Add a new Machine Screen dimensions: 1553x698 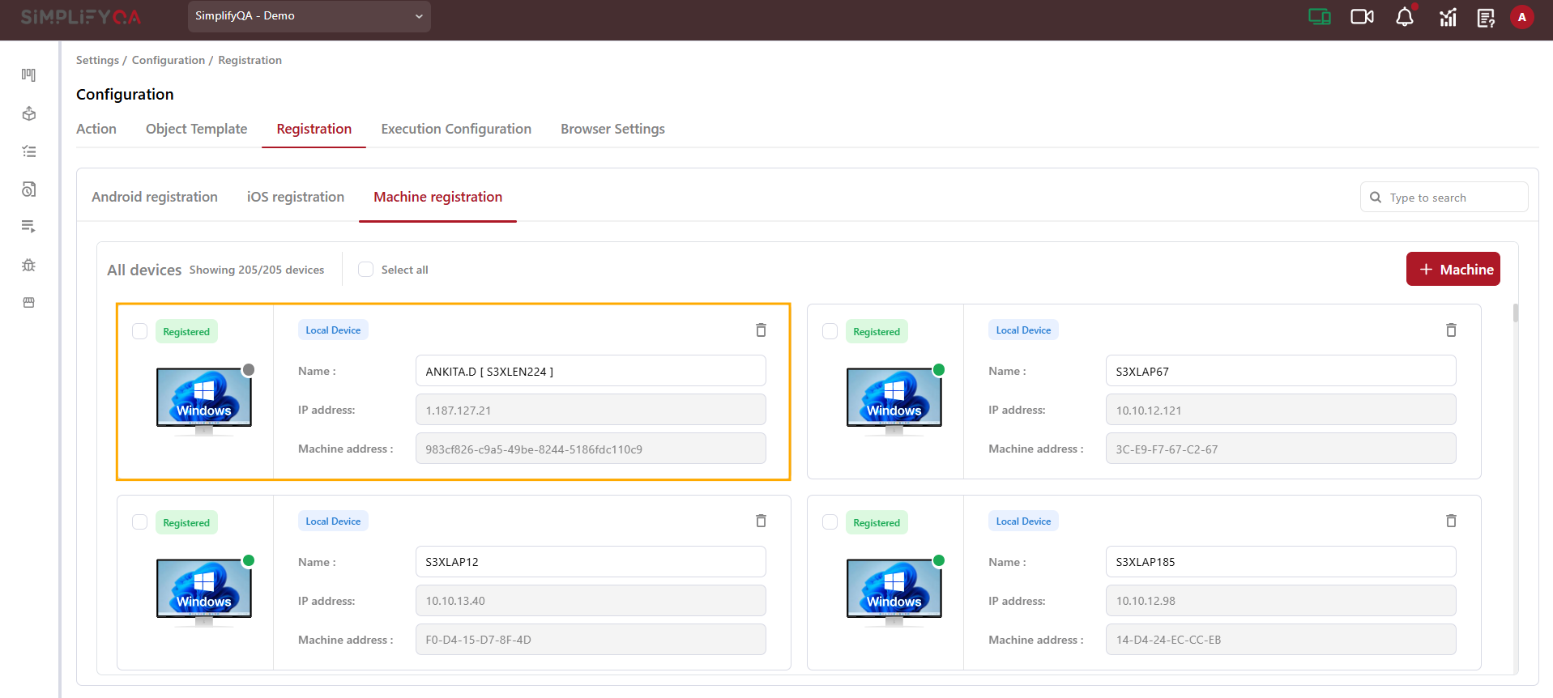(1453, 269)
